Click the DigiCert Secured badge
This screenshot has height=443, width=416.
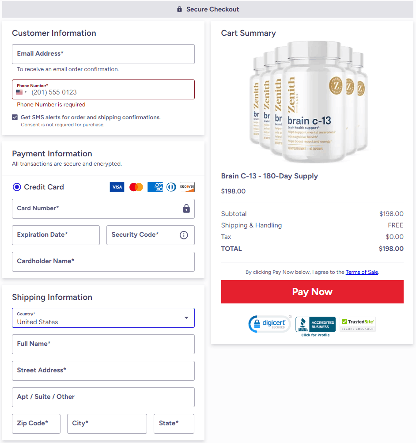coord(270,324)
